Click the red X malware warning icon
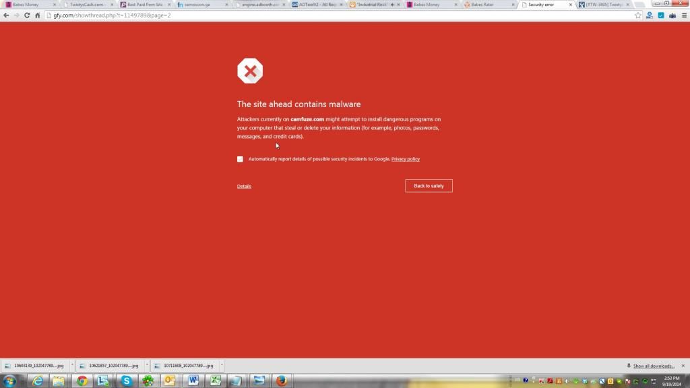 tap(250, 71)
